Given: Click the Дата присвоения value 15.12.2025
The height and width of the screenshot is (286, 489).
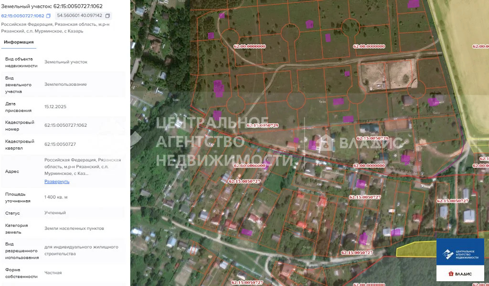Looking at the screenshot, I should click(55, 107).
